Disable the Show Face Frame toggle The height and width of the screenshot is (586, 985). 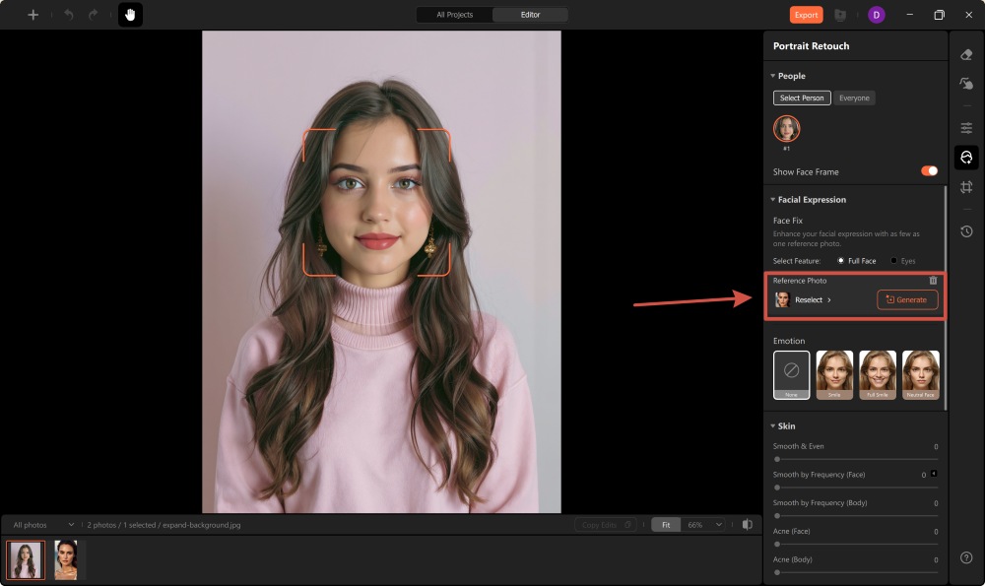pyautogui.click(x=927, y=170)
